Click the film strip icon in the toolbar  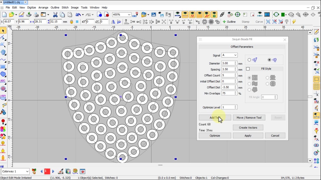pos(267,14)
